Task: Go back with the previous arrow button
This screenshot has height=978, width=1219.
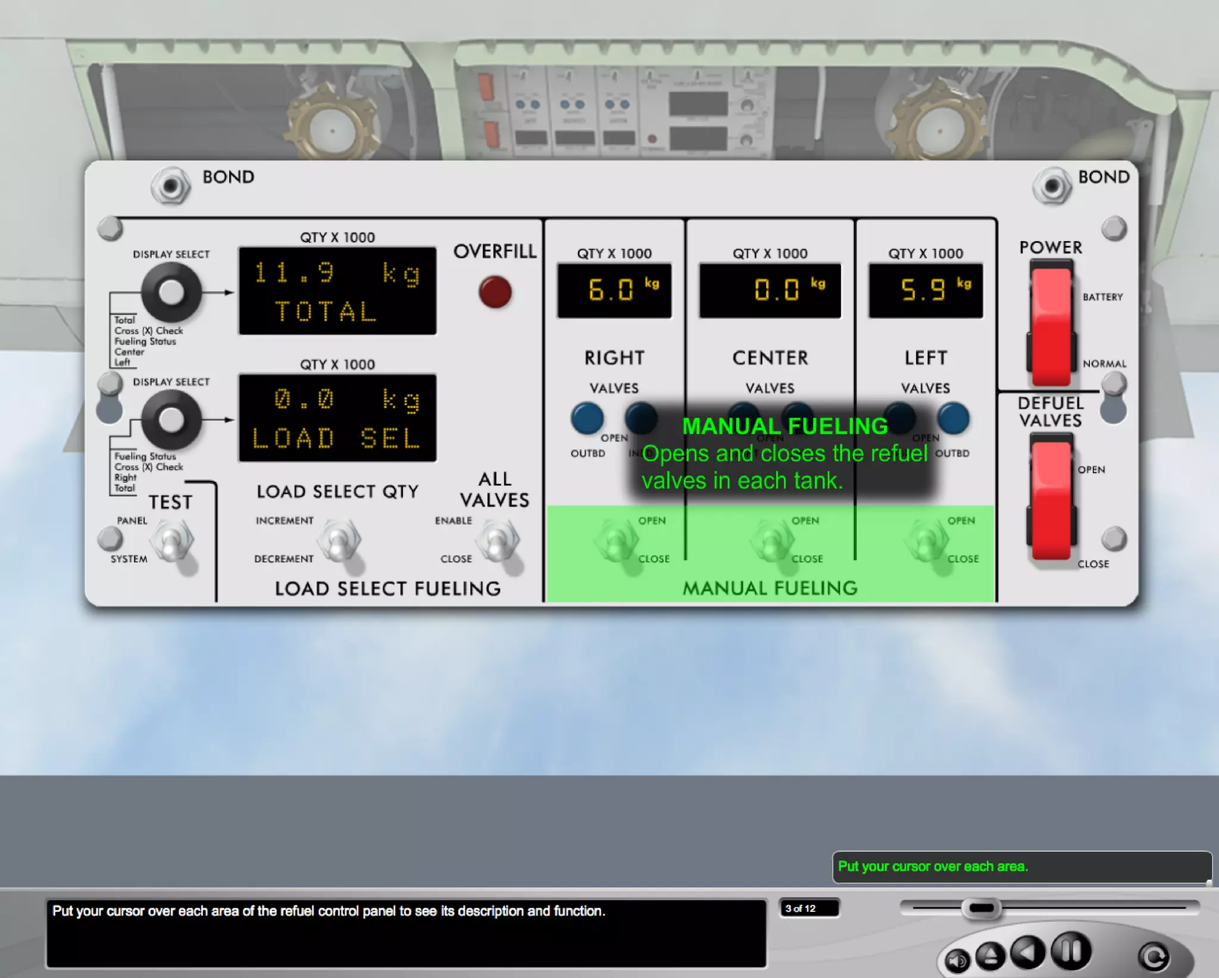Action: tap(1028, 952)
